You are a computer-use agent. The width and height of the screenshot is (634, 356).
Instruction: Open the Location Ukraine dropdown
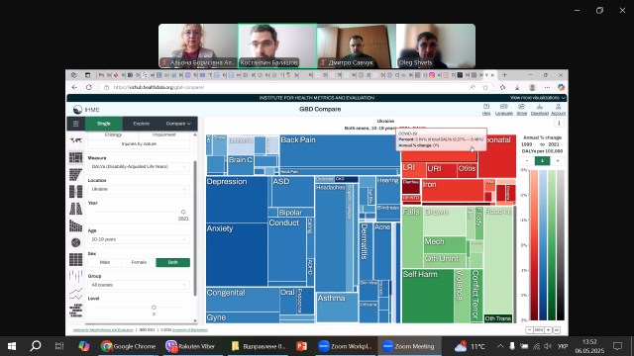point(139,189)
